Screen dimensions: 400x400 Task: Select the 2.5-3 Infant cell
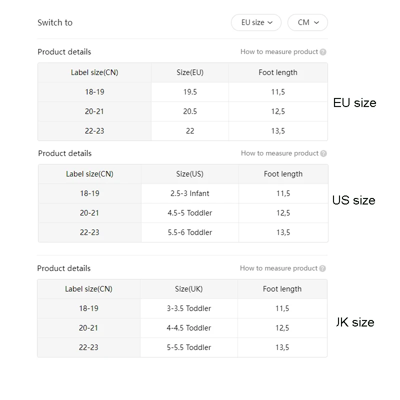[190, 193]
